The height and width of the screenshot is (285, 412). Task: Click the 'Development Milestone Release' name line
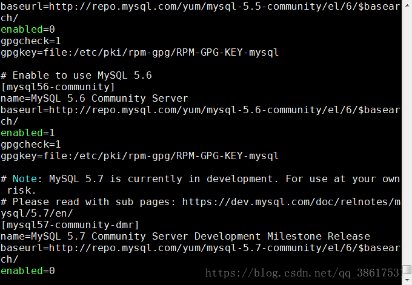(185, 237)
